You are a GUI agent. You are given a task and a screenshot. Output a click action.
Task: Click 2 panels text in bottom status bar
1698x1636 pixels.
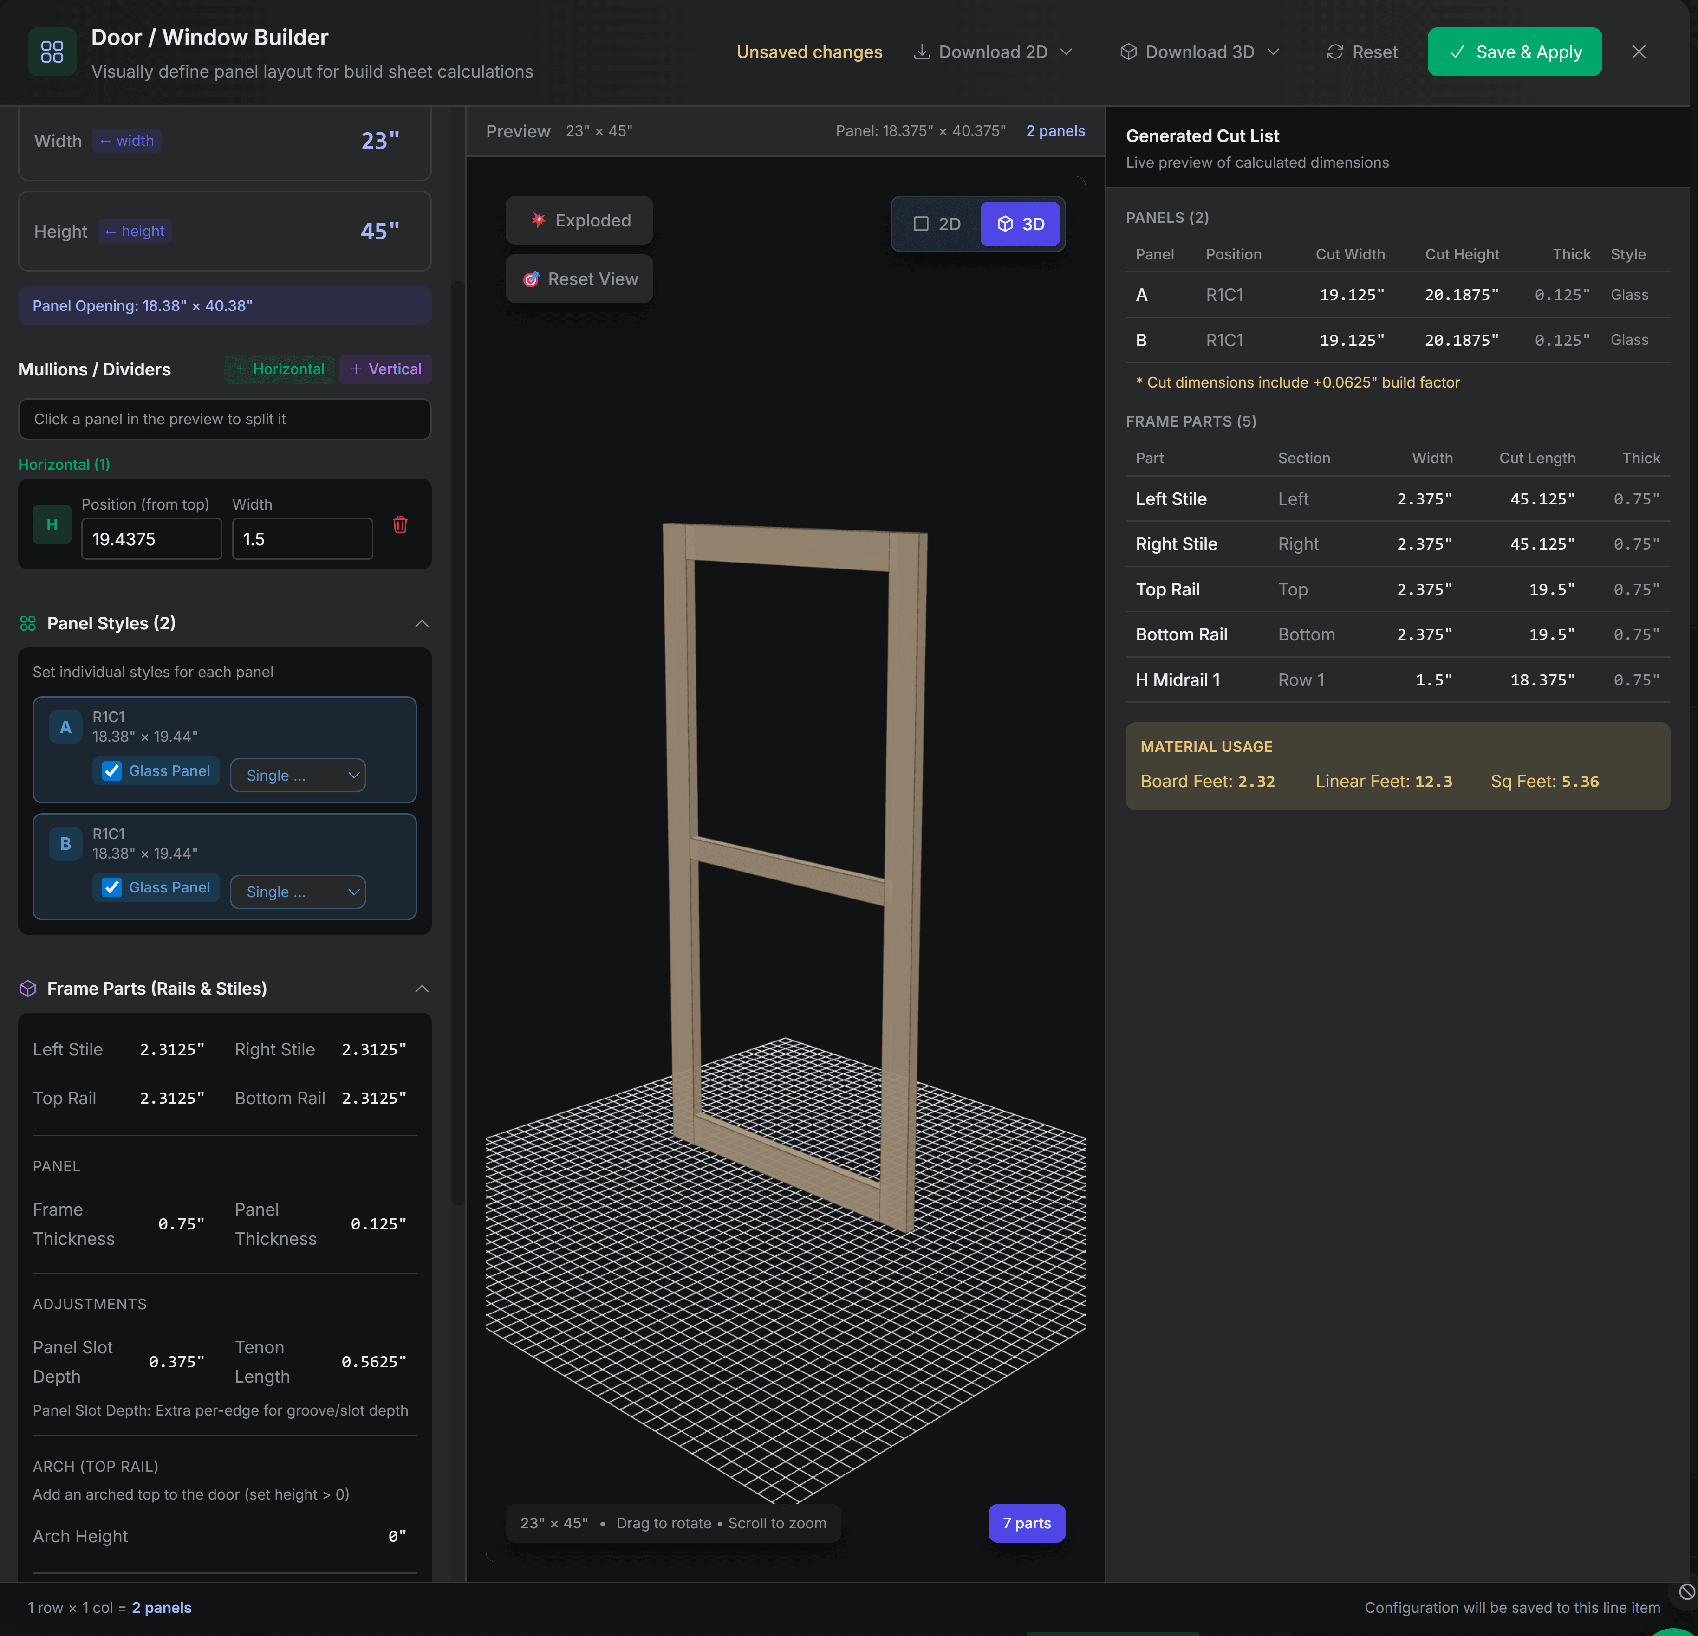tap(161, 1607)
